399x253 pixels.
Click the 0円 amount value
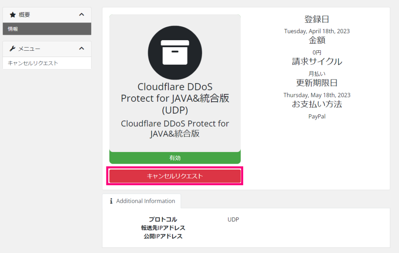317,52
